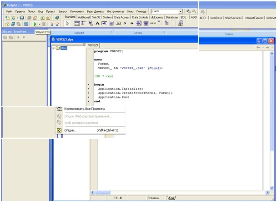Open the <нет> desktop layout combo box

click(167, 11)
